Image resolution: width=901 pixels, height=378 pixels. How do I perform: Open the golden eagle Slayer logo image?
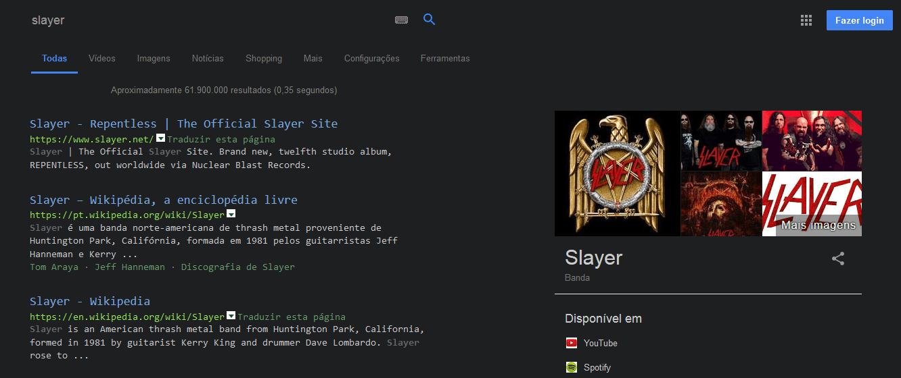click(x=617, y=173)
